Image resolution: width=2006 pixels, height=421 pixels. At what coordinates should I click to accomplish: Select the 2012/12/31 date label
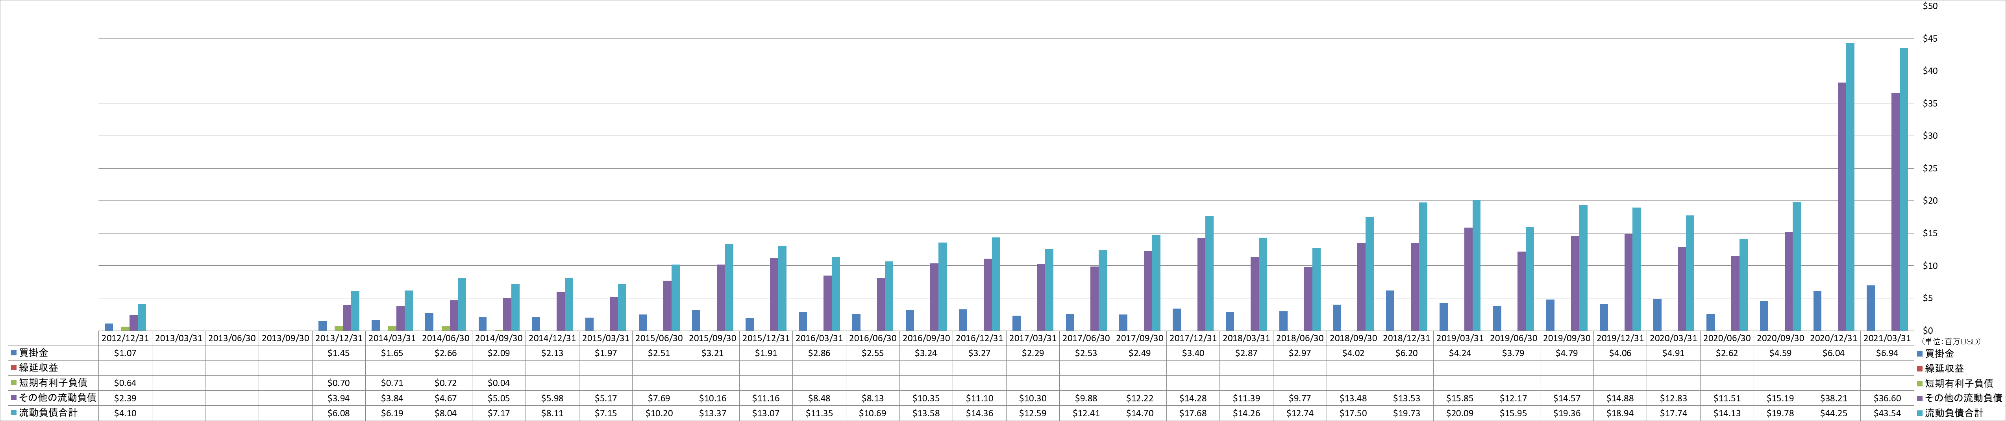point(125,338)
